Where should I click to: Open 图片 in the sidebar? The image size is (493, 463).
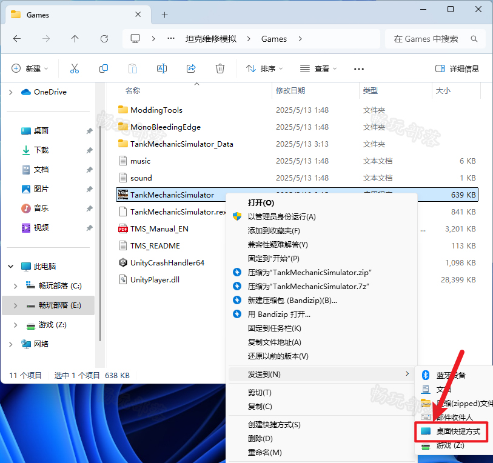click(x=41, y=189)
